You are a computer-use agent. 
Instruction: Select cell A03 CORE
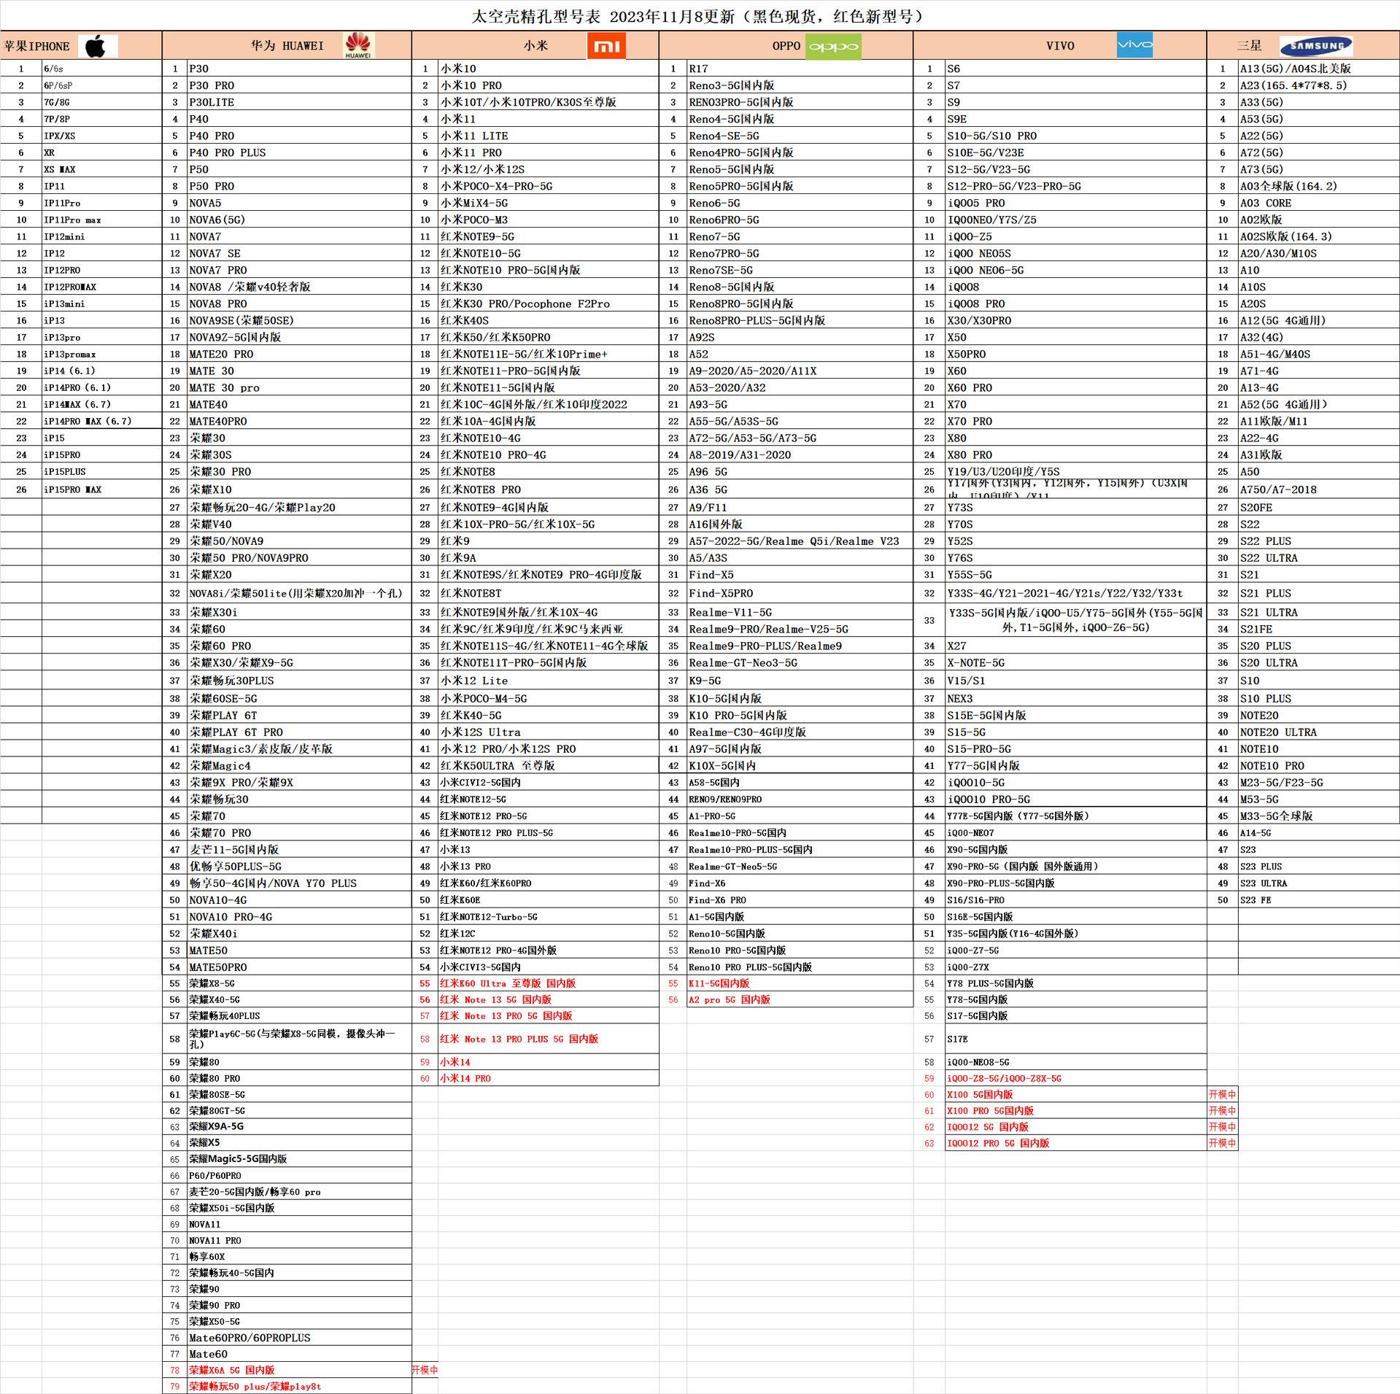point(1318,203)
